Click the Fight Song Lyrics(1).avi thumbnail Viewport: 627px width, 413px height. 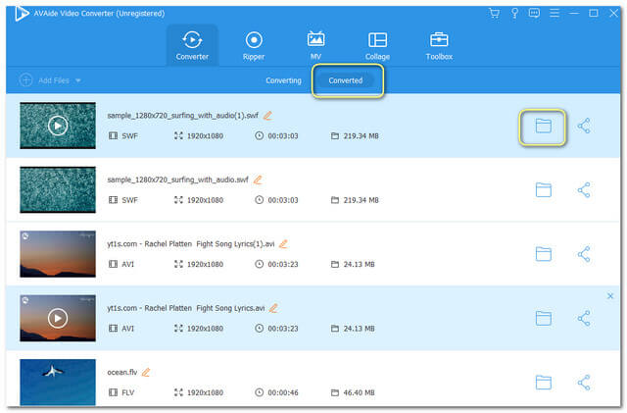[58, 254]
